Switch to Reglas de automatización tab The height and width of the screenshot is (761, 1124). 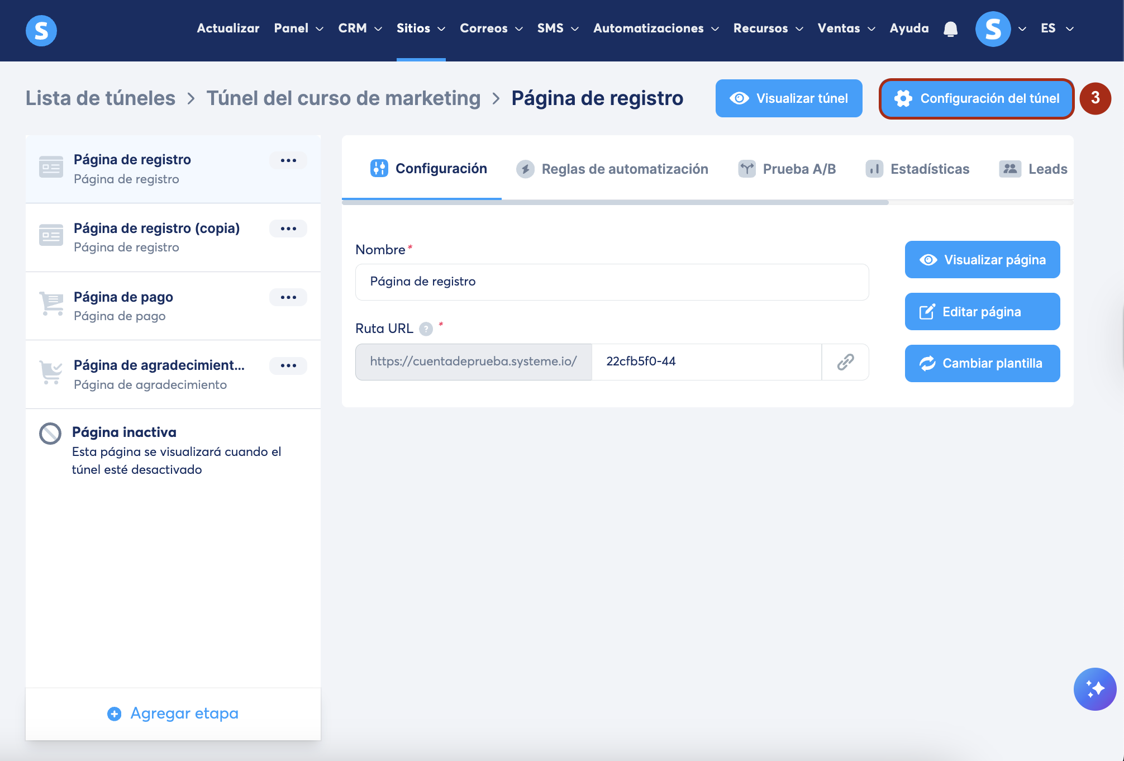612,169
